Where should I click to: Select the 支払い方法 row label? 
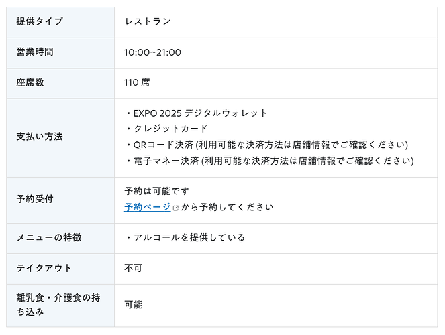click(40, 137)
